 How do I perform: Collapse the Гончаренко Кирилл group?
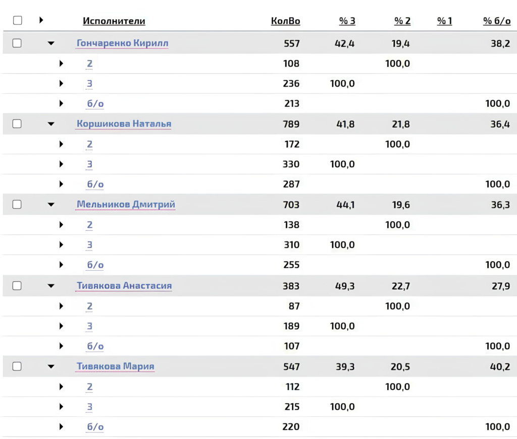50,43
